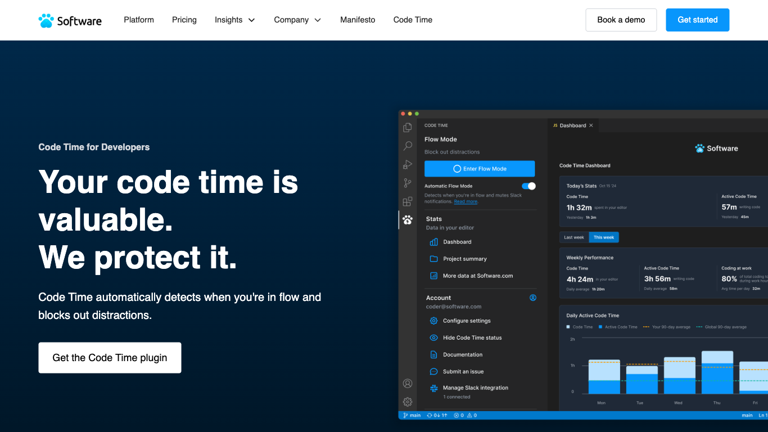Expand the Insights dropdown menu

click(x=234, y=20)
